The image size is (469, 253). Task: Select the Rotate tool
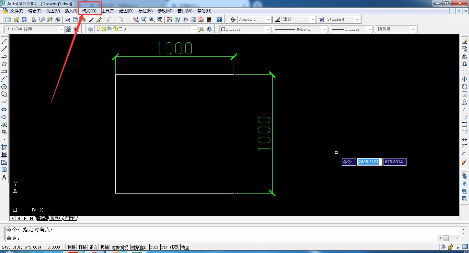point(465,87)
